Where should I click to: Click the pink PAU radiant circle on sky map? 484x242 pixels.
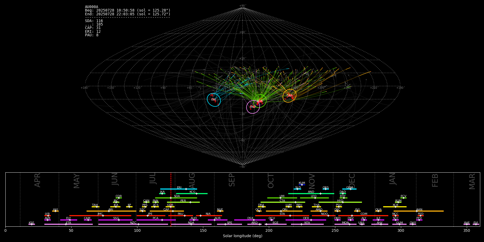coord(253,107)
